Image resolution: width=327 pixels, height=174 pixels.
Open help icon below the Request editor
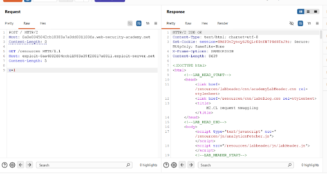(x=4, y=165)
